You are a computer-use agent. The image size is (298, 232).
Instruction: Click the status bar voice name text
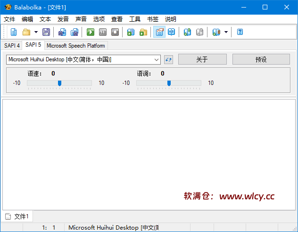[113, 227]
